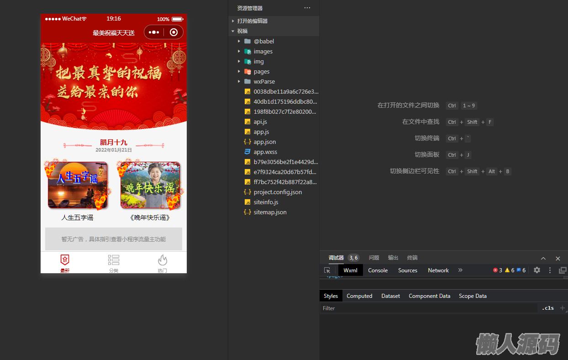Show more DevTools tabs chevron
The image size is (568, 360).
pyautogui.click(x=460, y=270)
